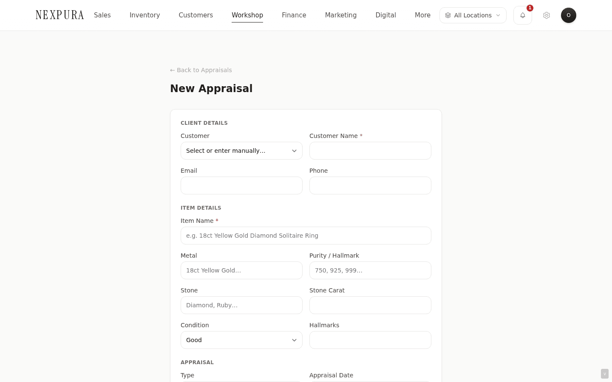Focus the Stone input field
Viewport: 612px width, 382px height.
pyautogui.click(x=241, y=305)
